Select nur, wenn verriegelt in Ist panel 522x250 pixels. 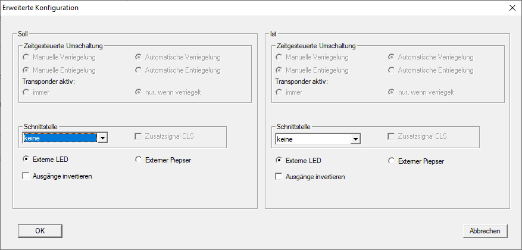pos(392,92)
